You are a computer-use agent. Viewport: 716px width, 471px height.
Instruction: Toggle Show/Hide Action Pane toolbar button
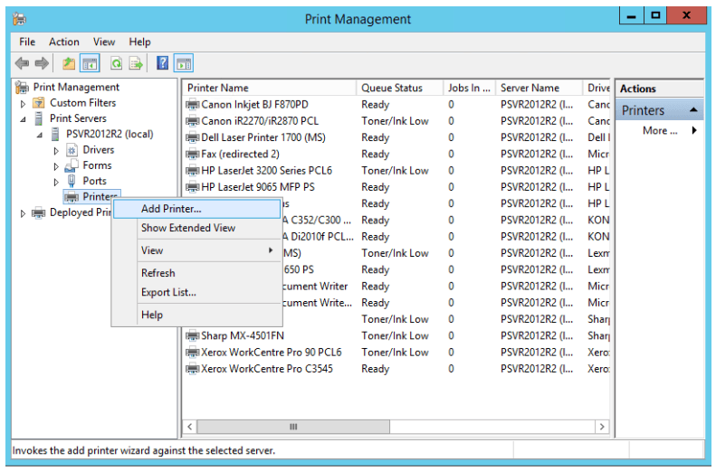pos(184,63)
